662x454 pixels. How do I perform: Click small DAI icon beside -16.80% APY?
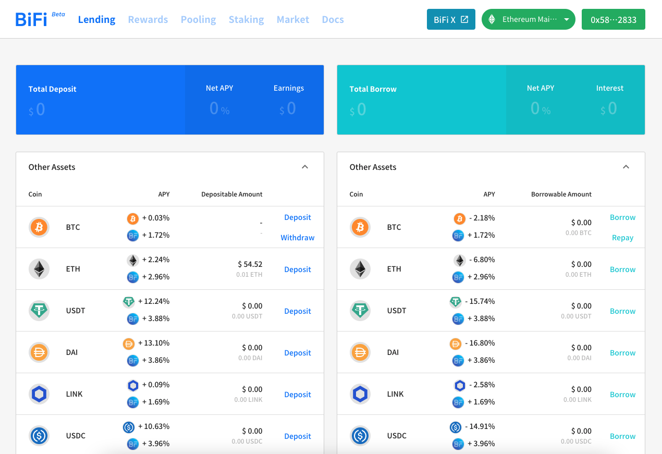pos(456,343)
